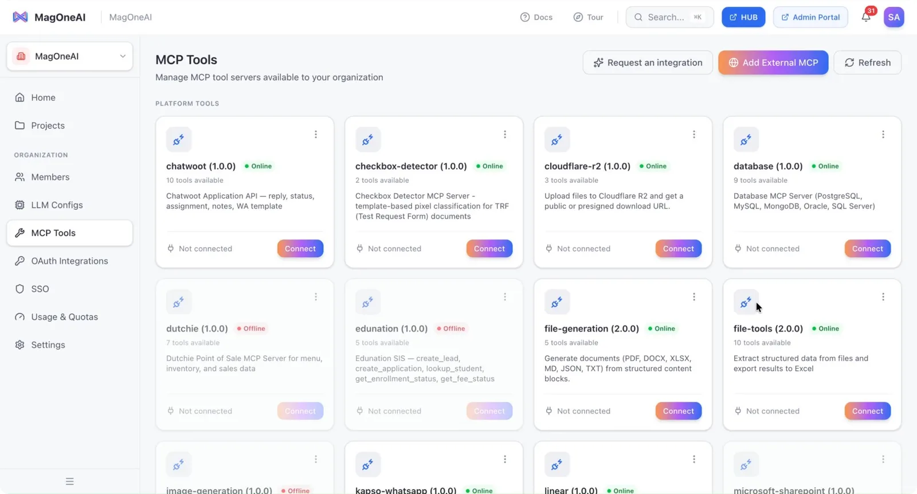Open chatwoot card options menu
The height and width of the screenshot is (494, 917).
click(x=316, y=134)
